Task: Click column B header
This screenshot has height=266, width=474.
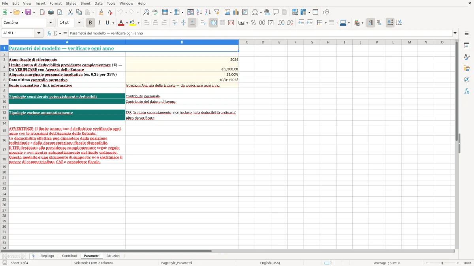Action: point(182,42)
